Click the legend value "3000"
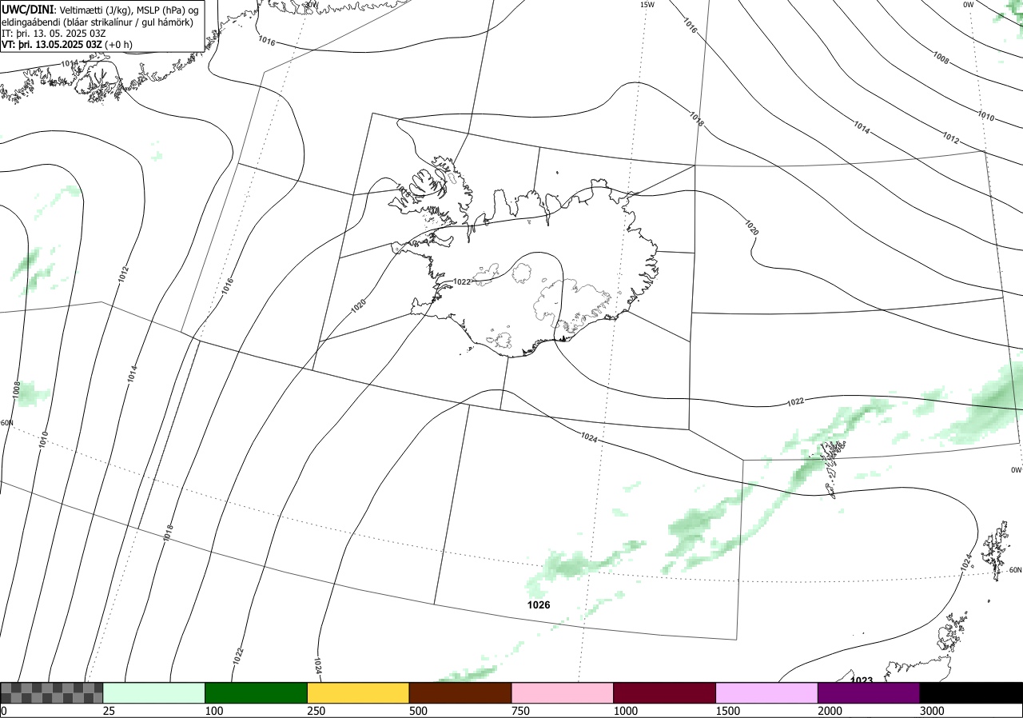 [933, 711]
